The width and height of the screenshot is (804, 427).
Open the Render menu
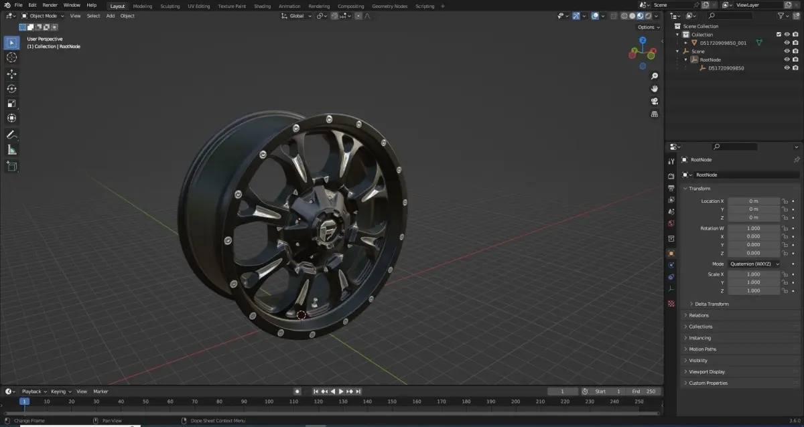(x=50, y=5)
